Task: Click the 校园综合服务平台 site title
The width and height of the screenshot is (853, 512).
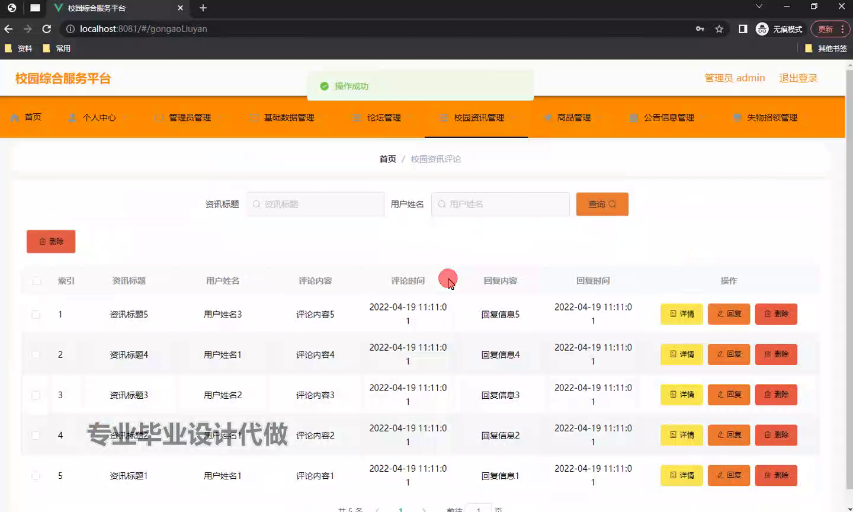Action: [63, 78]
